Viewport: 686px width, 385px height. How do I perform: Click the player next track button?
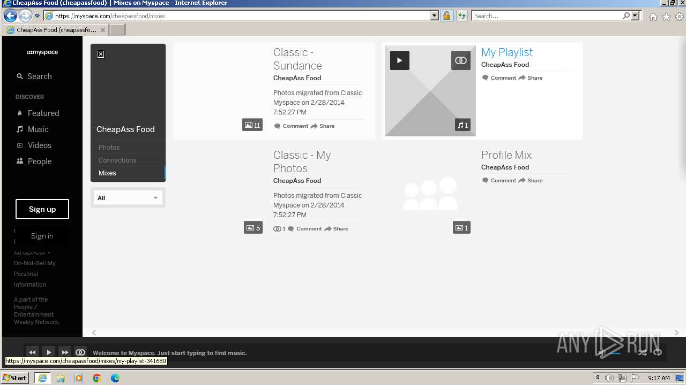[x=65, y=352]
